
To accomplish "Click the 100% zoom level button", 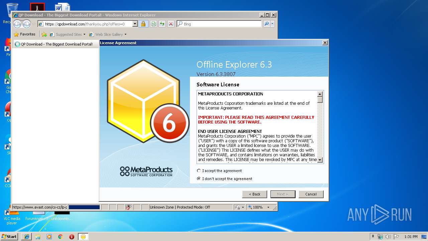I will point(255,207).
